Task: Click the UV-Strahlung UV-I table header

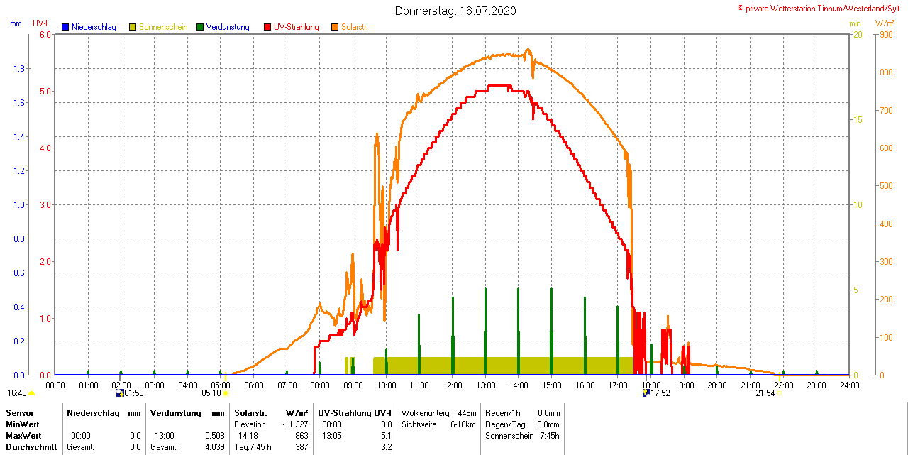Action: click(355, 412)
